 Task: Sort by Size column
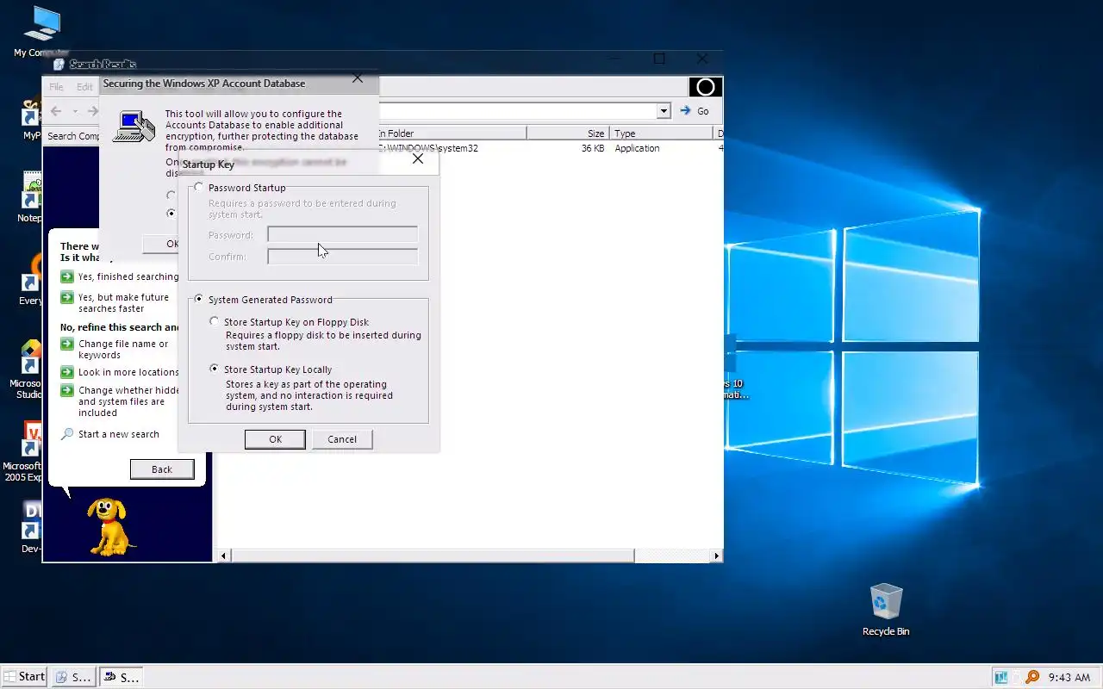point(569,133)
